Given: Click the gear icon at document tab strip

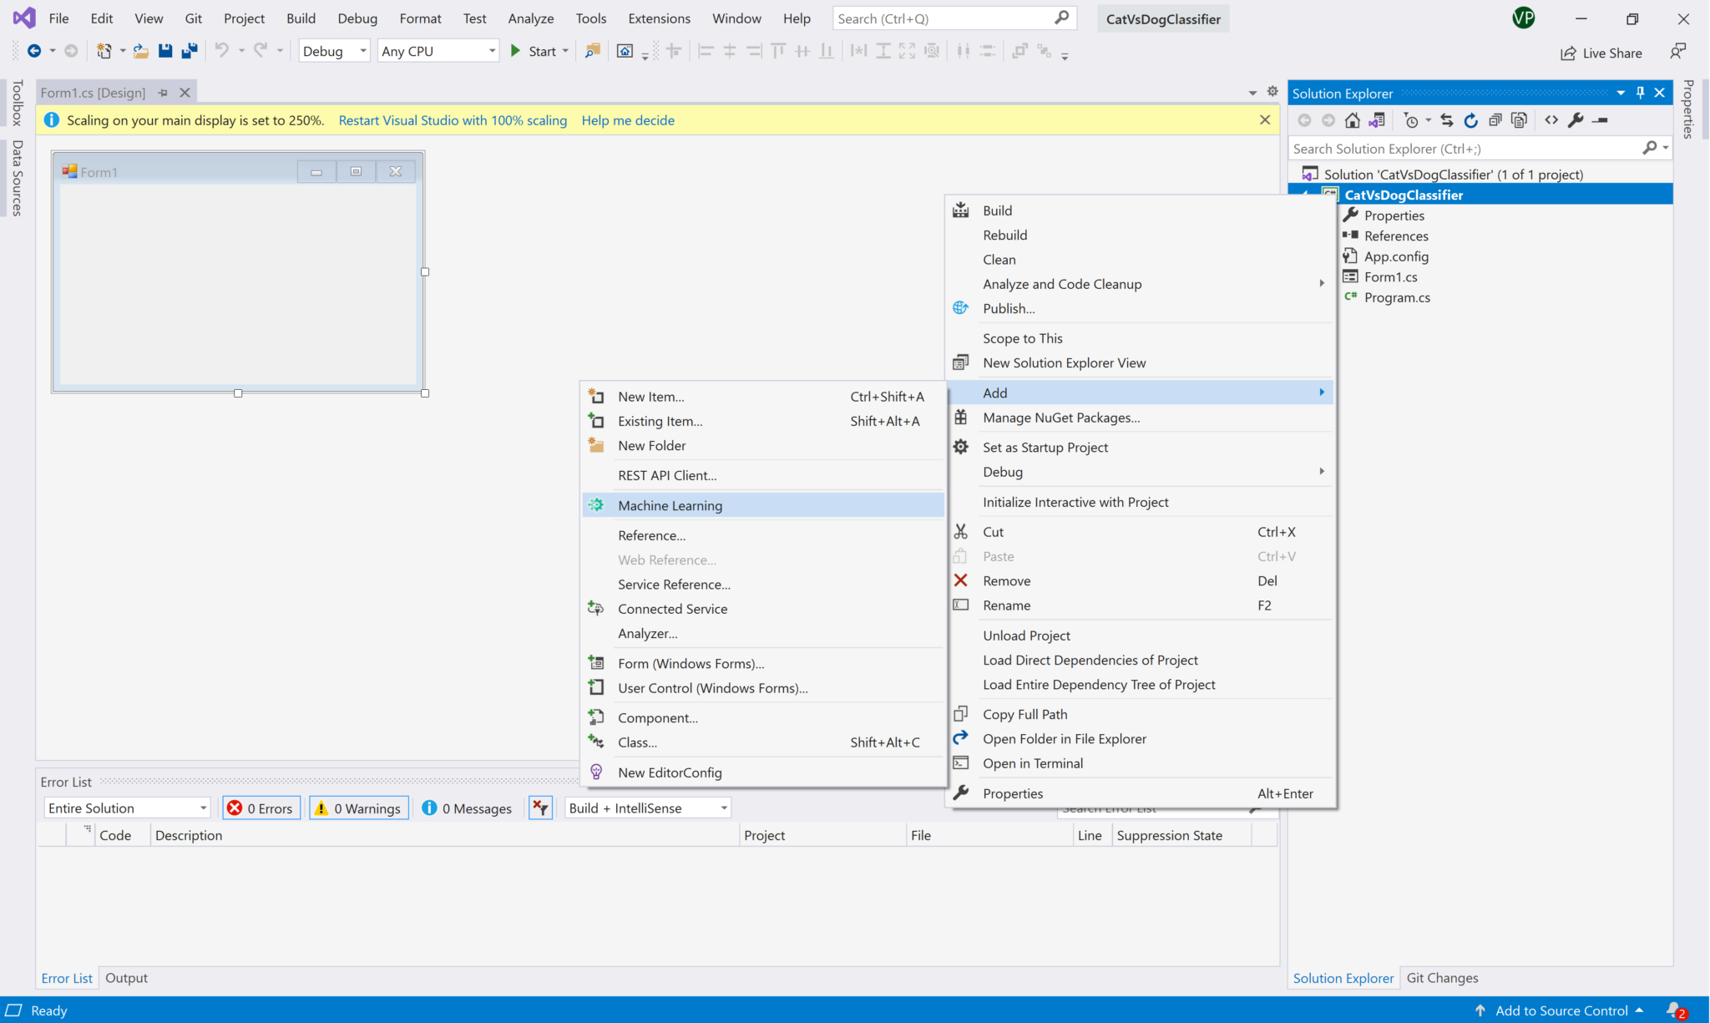Looking at the screenshot, I should tap(1272, 92).
